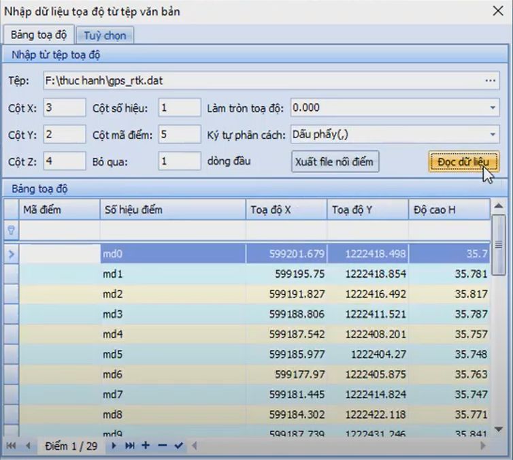The image size is (513, 460).
Task: Click the 'Bỏ qua' input field
Action: pyautogui.click(x=179, y=162)
